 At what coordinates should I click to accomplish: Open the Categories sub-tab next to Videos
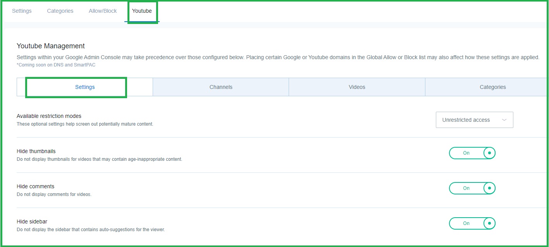click(x=487, y=87)
